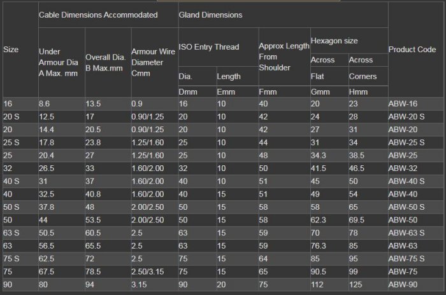Select the ABW-32 product code cell
Viewport: 446px width, 295px height.
403,169
